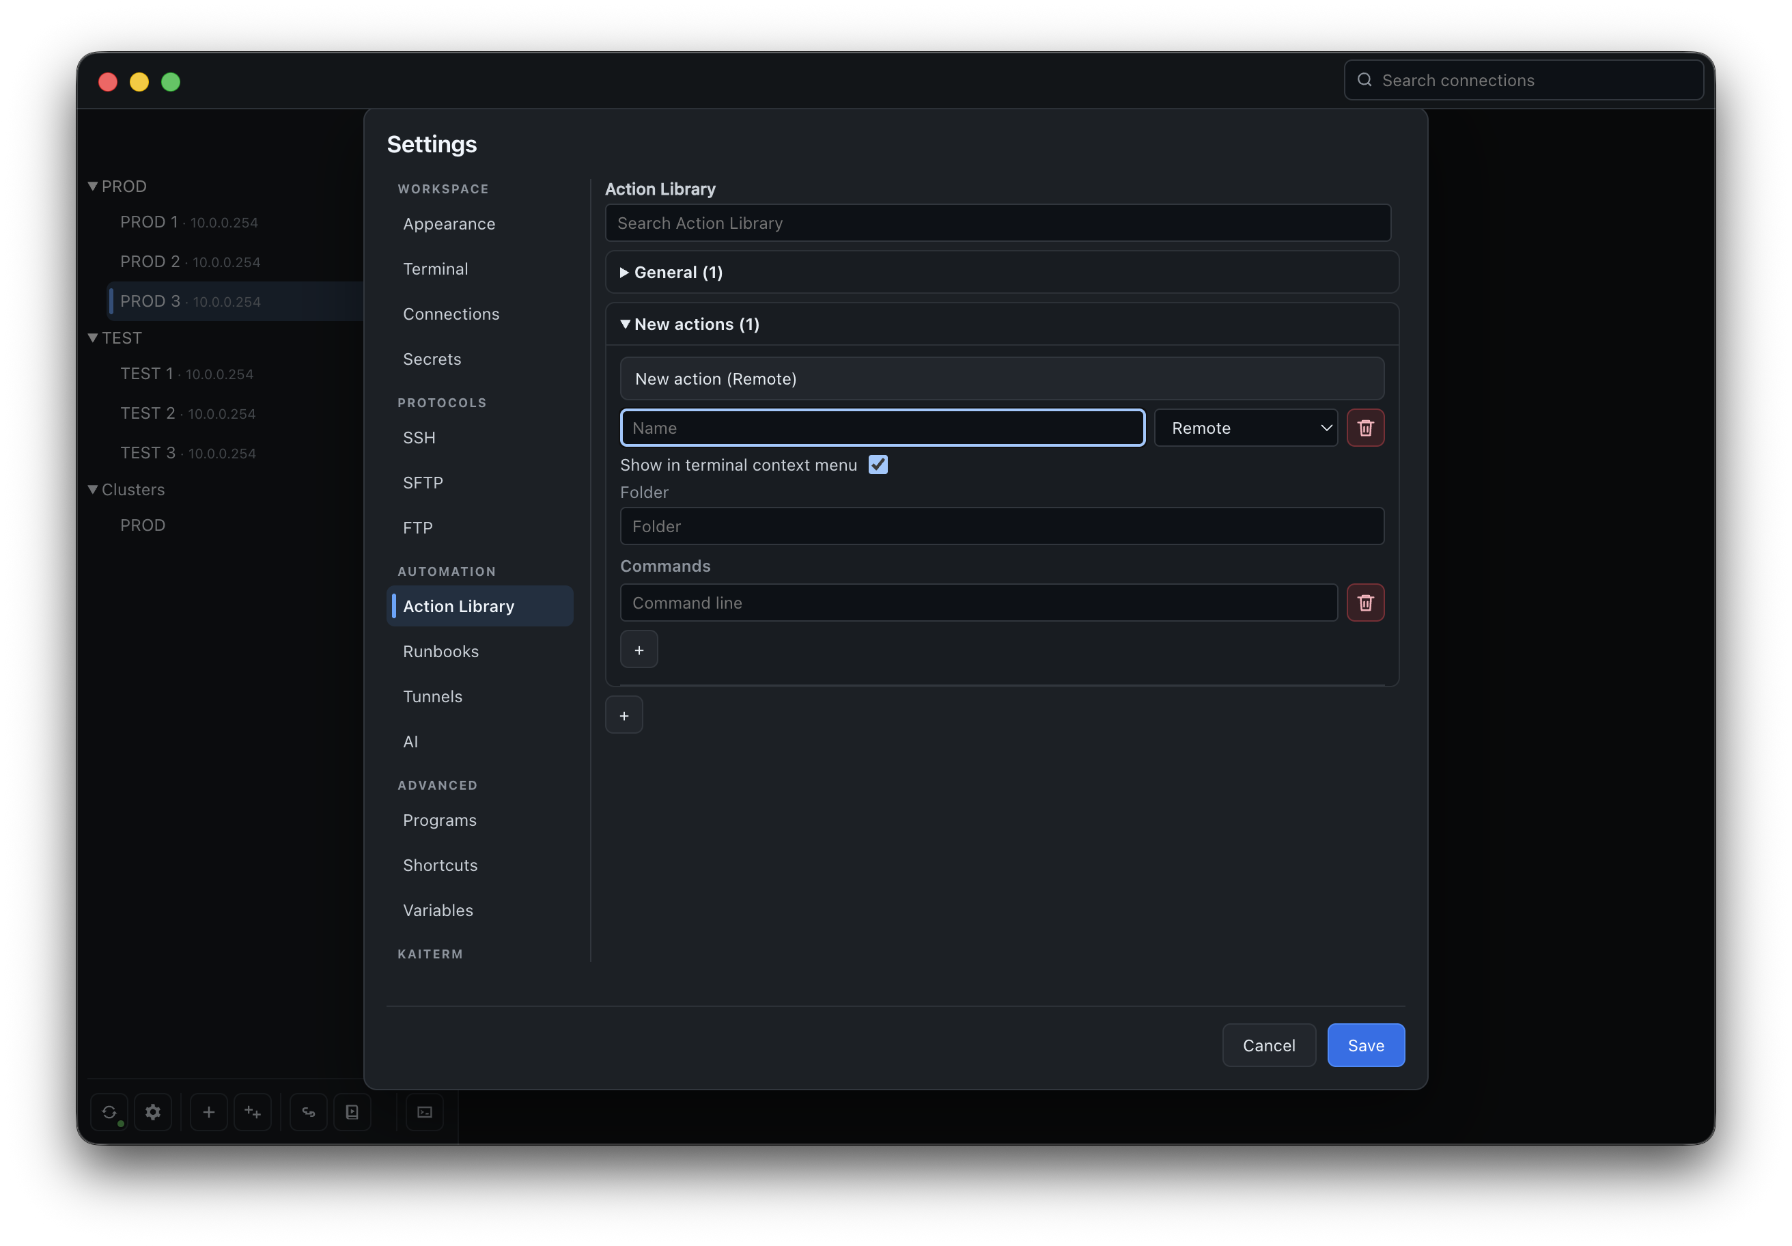Add another command with the plus under Commands
This screenshot has width=1792, height=1246.
pos(639,650)
